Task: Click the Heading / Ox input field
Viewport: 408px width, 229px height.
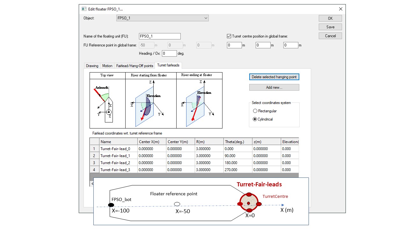Action: [x=169, y=53]
